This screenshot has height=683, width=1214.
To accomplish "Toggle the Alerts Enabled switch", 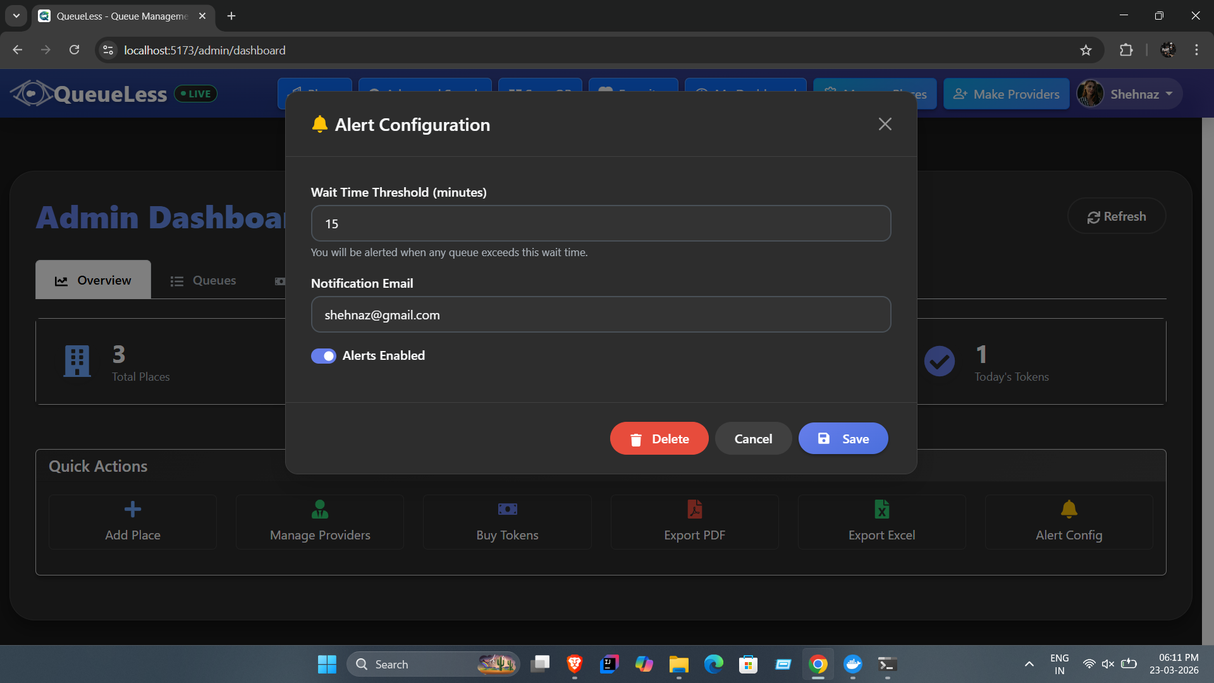I will coord(323,356).
